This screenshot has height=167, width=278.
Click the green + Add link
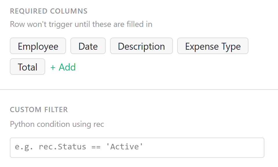[x=63, y=67]
